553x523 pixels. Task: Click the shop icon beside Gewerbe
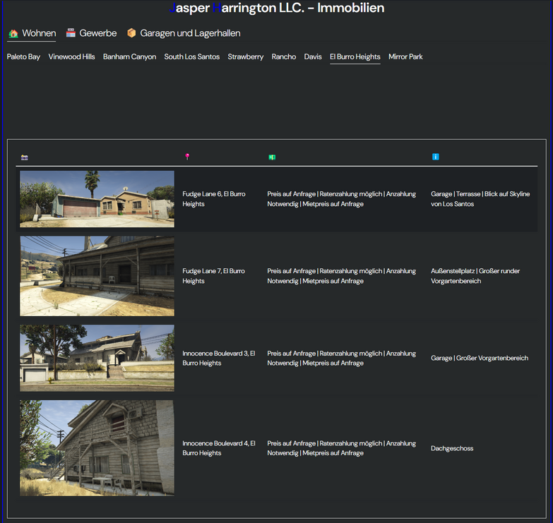71,32
